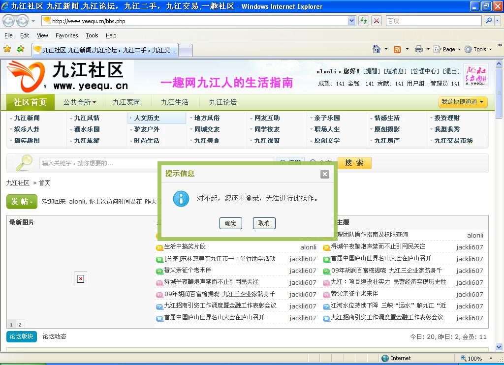Open Favorites Center star icon
This screenshot has height=365, width=504.
click(x=7, y=49)
